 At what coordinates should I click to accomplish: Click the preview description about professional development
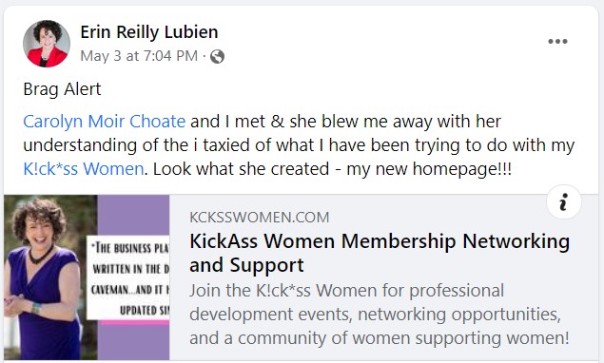(x=379, y=315)
